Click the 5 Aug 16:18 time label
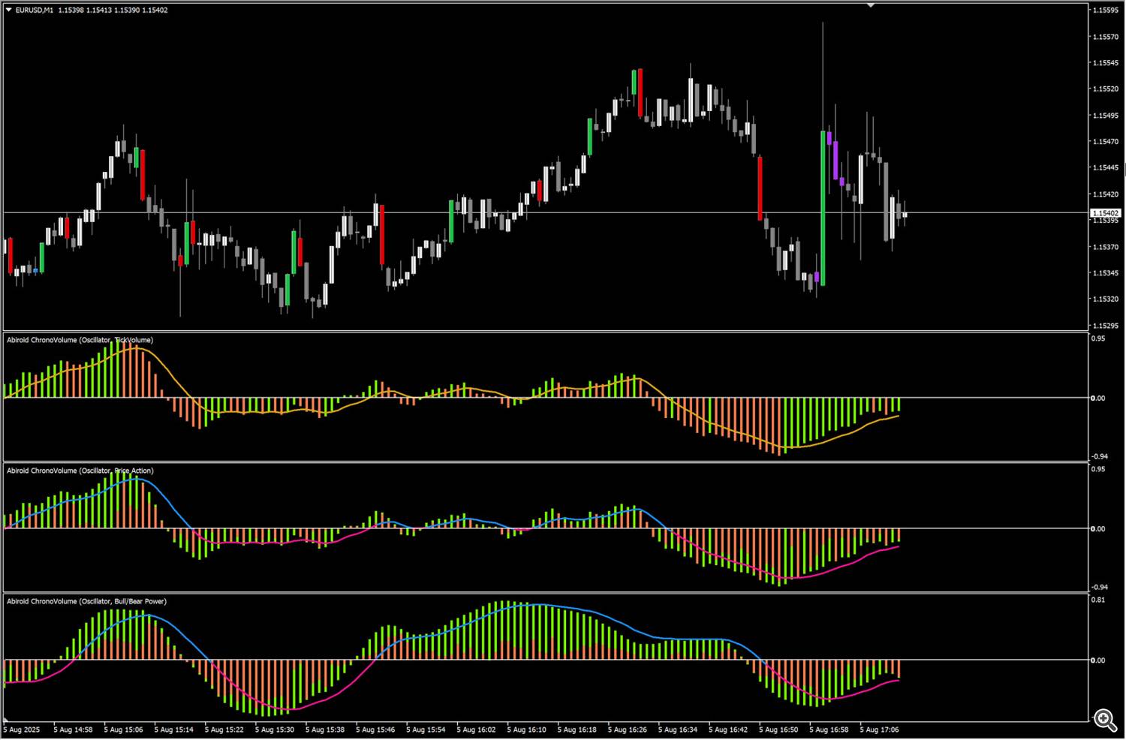The height and width of the screenshot is (740, 1126). (x=577, y=729)
